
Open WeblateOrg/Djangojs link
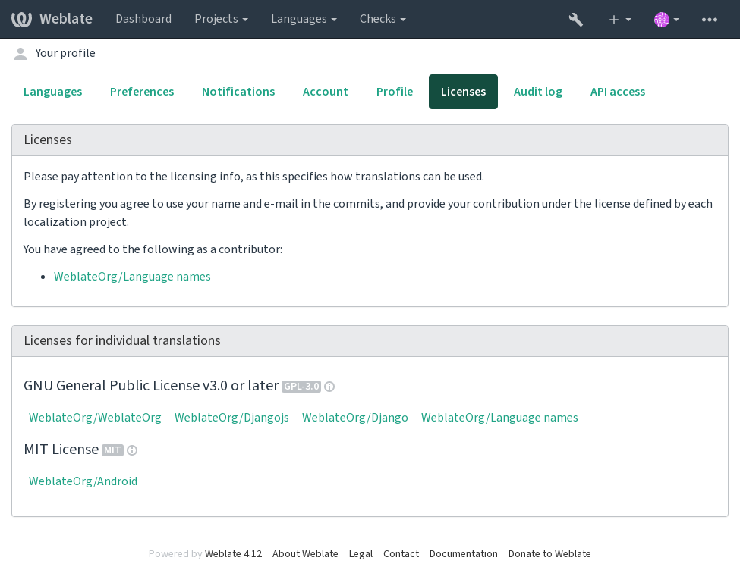coord(231,418)
